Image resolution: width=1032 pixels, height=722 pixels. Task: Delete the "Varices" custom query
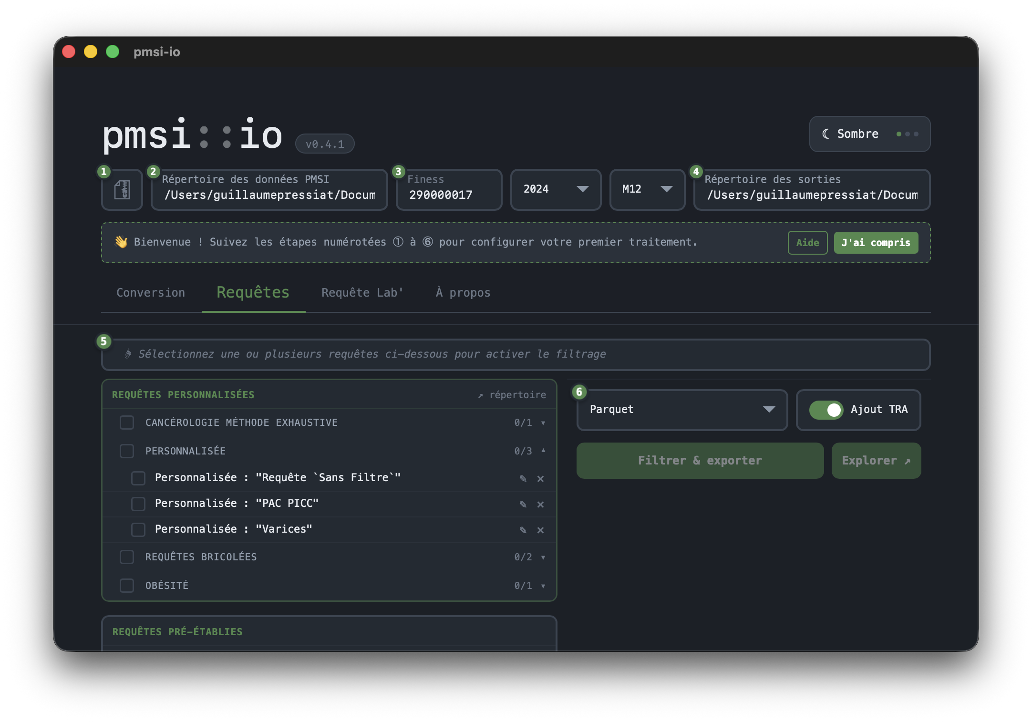coord(540,530)
